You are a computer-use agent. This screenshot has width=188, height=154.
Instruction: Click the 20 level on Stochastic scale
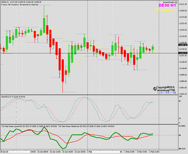(180, 118)
